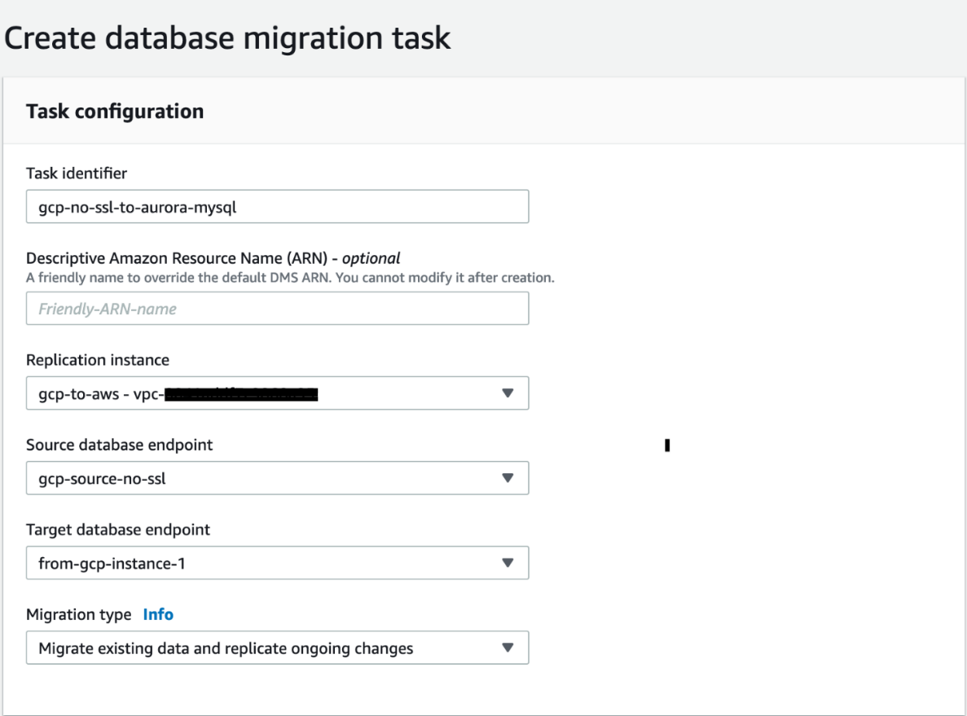Click the Source database endpoint label
Screen dimensions: 967x716
click(119, 445)
